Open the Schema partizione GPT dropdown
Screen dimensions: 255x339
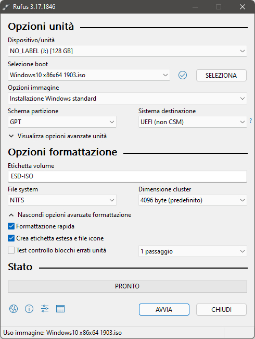[62, 122]
